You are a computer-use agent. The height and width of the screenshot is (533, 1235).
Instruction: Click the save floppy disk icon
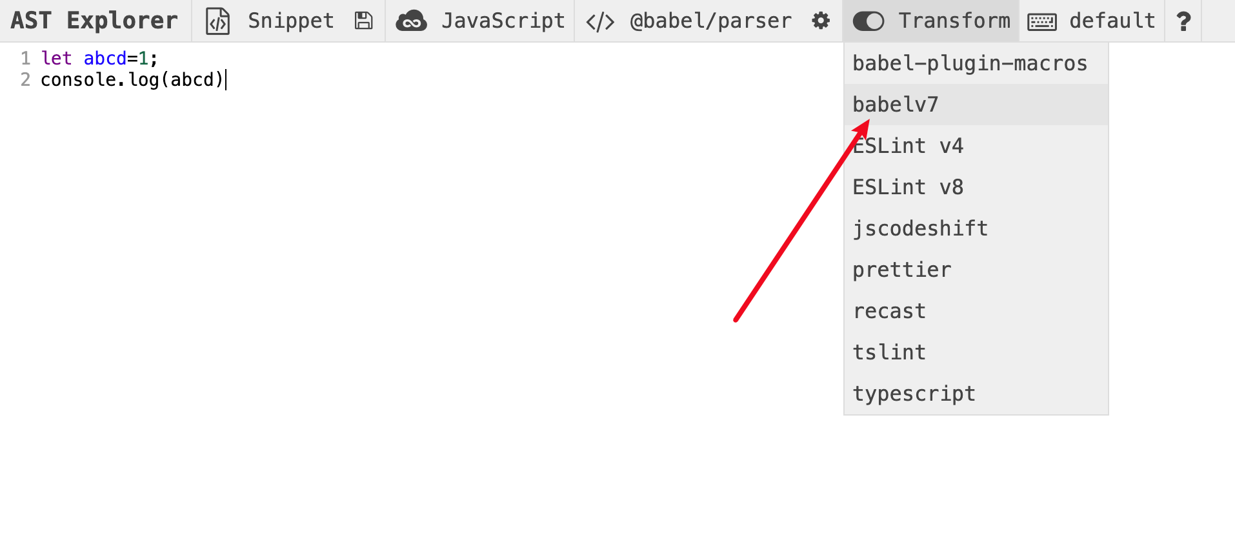coord(364,21)
